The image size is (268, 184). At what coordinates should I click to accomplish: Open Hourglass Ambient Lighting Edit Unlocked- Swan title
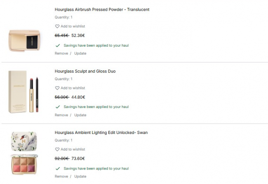pyautogui.click(x=101, y=133)
